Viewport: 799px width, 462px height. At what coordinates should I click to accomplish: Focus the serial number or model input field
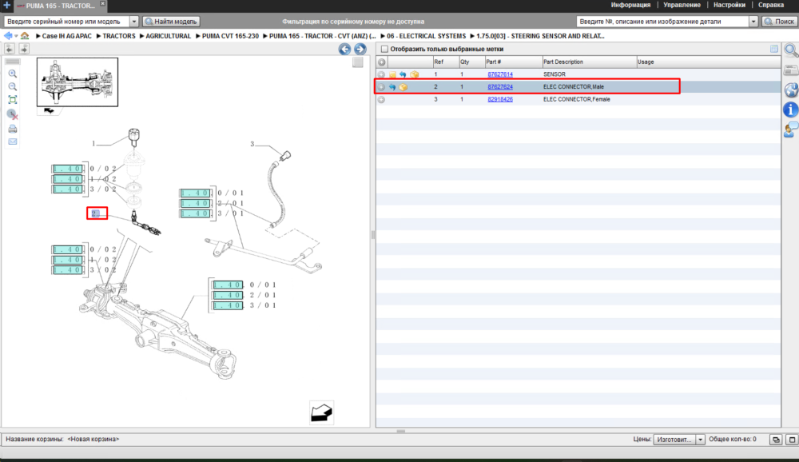67,22
